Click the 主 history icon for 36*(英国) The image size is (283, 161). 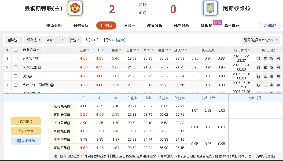[x=264, y=67]
